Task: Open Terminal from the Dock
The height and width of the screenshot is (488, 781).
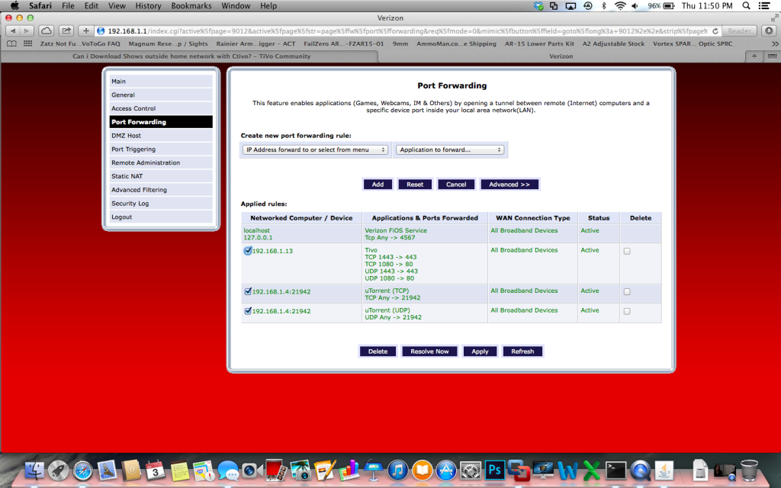Action: pos(615,470)
